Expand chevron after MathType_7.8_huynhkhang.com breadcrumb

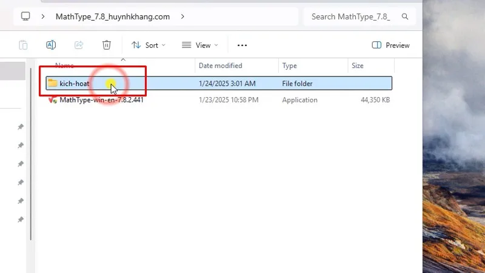point(182,16)
